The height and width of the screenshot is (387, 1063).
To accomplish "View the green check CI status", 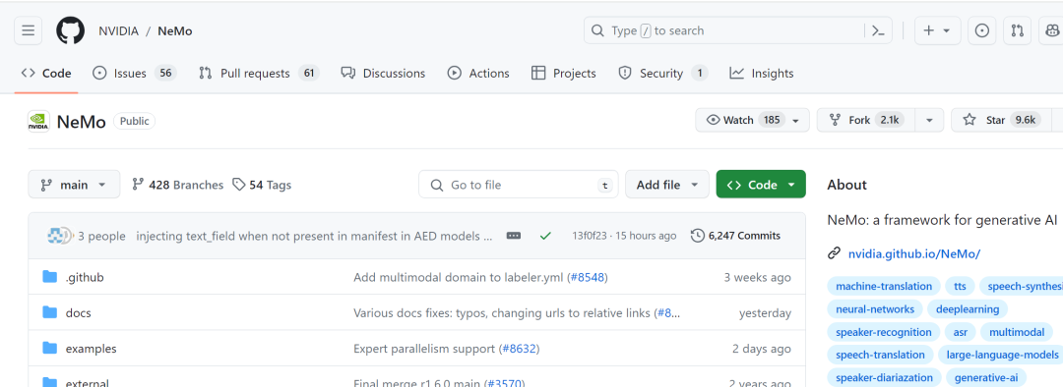I will click(545, 236).
